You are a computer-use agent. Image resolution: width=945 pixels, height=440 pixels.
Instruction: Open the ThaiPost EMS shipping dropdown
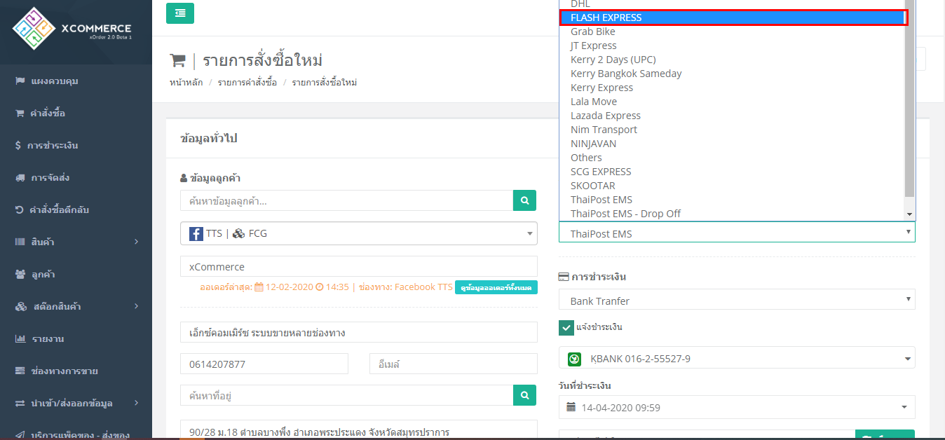tap(737, 233)
